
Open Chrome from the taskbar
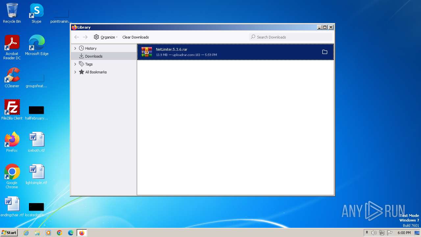(60, 233)
